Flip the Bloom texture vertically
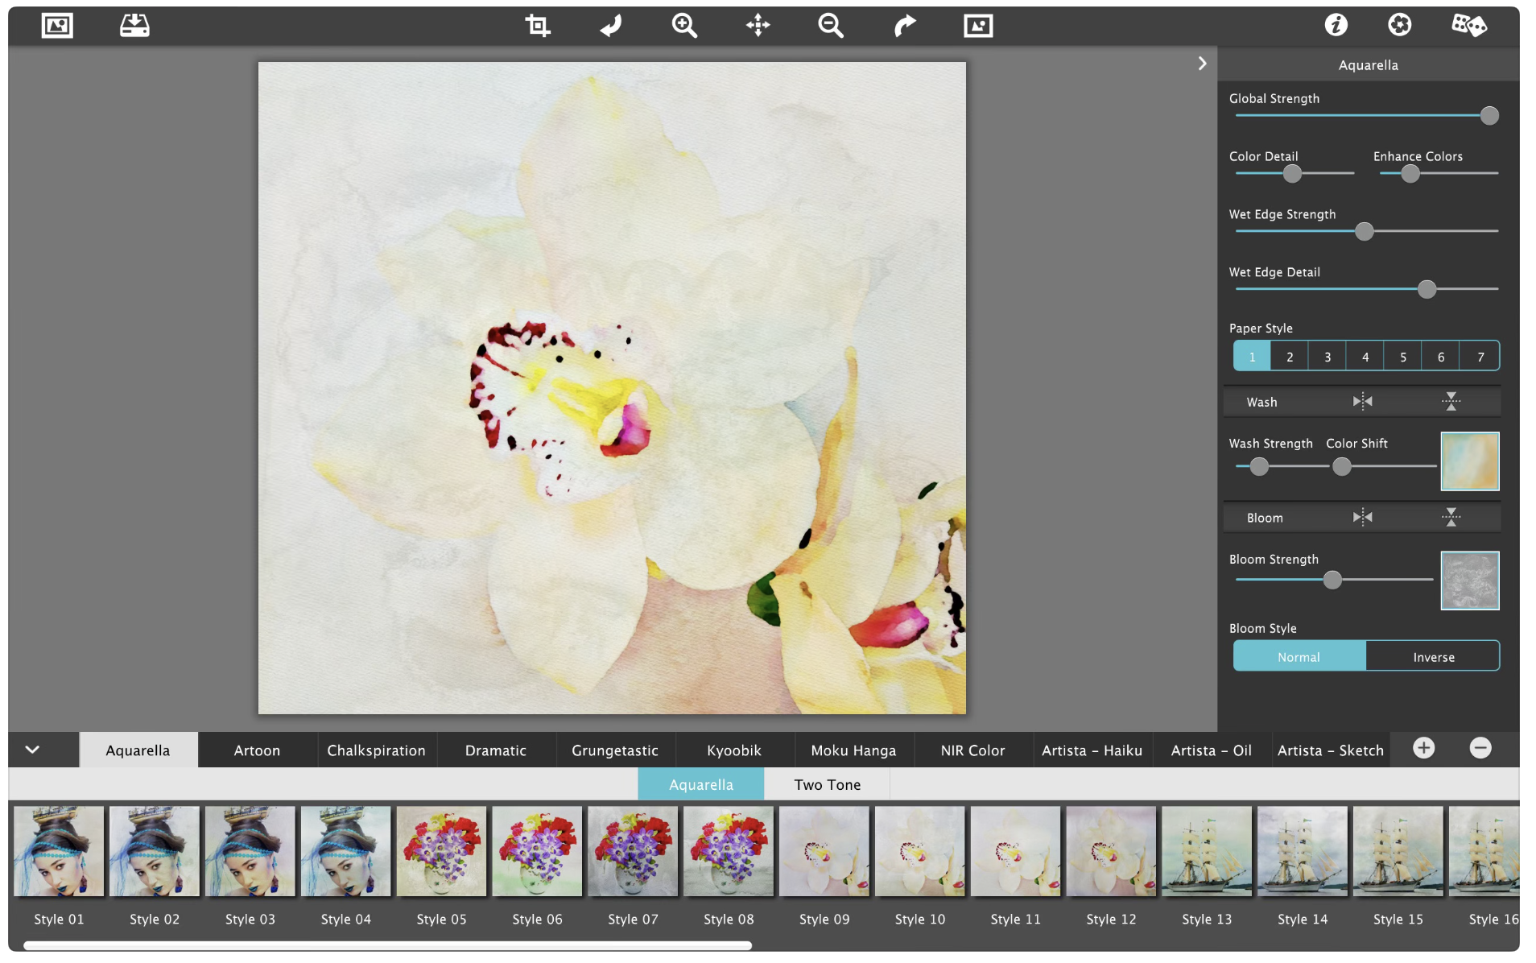This screenshot has height=963, width=1536. tap(1451, 518)
